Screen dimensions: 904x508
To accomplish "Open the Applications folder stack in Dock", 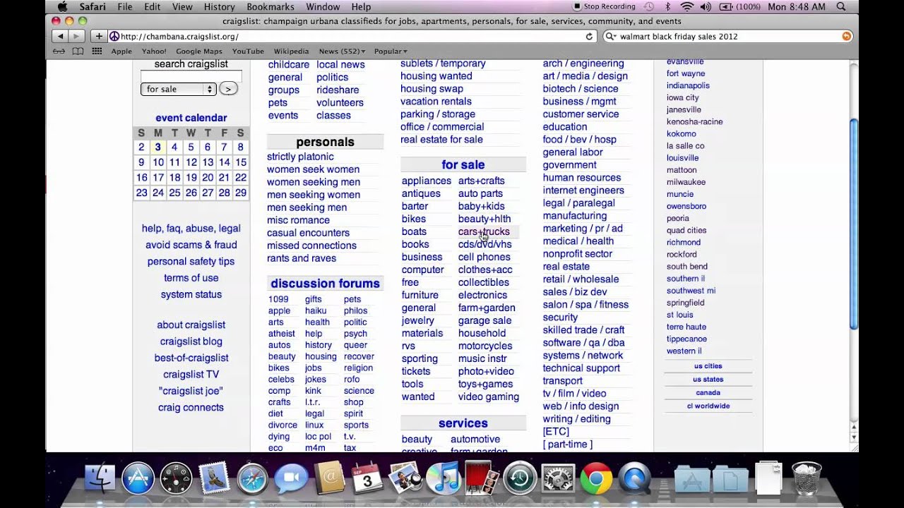I will tap(691, 478).
